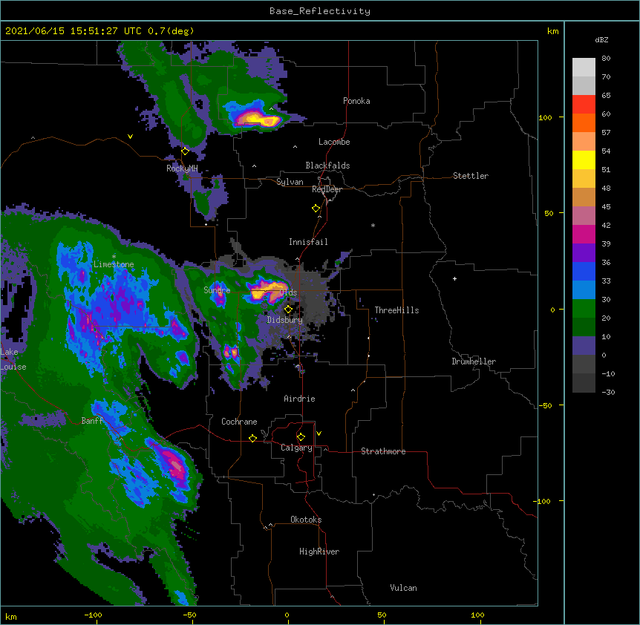Click the violet purple 36-39 dBZ legend swatch

tap(584, 253)
